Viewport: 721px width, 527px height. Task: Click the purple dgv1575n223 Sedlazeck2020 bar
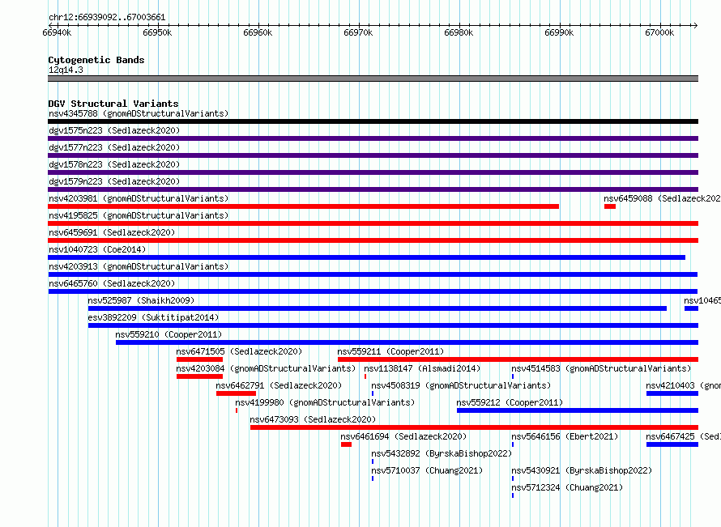[x=373, y=138]
